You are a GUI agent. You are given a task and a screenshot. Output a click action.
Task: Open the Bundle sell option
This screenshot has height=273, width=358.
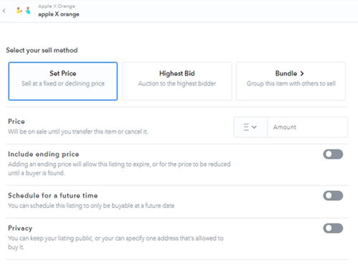(x=291, y=81)
